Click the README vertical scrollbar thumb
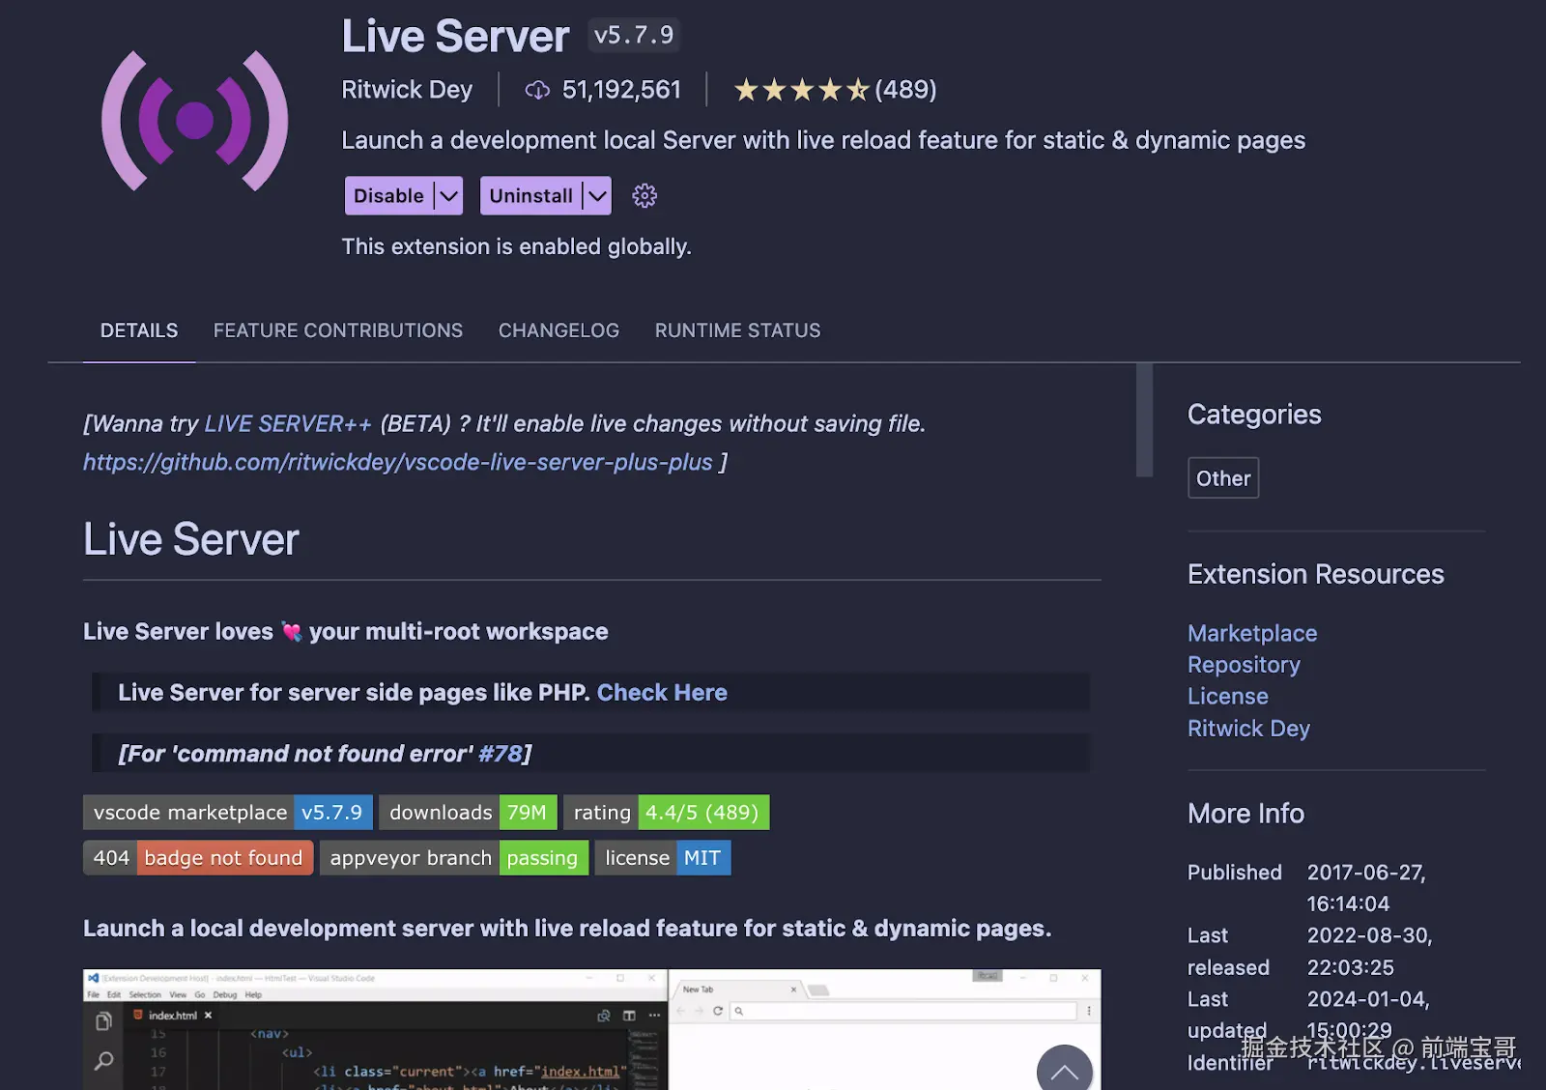This screenshot has height=1090, width=1546. tap(1145, 420)
